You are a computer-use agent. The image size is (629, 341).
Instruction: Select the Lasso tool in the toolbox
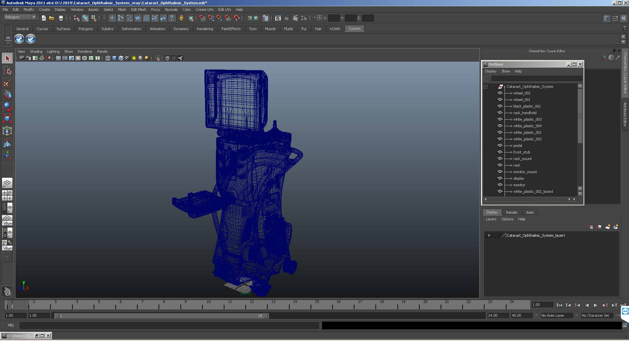(7, 70)
